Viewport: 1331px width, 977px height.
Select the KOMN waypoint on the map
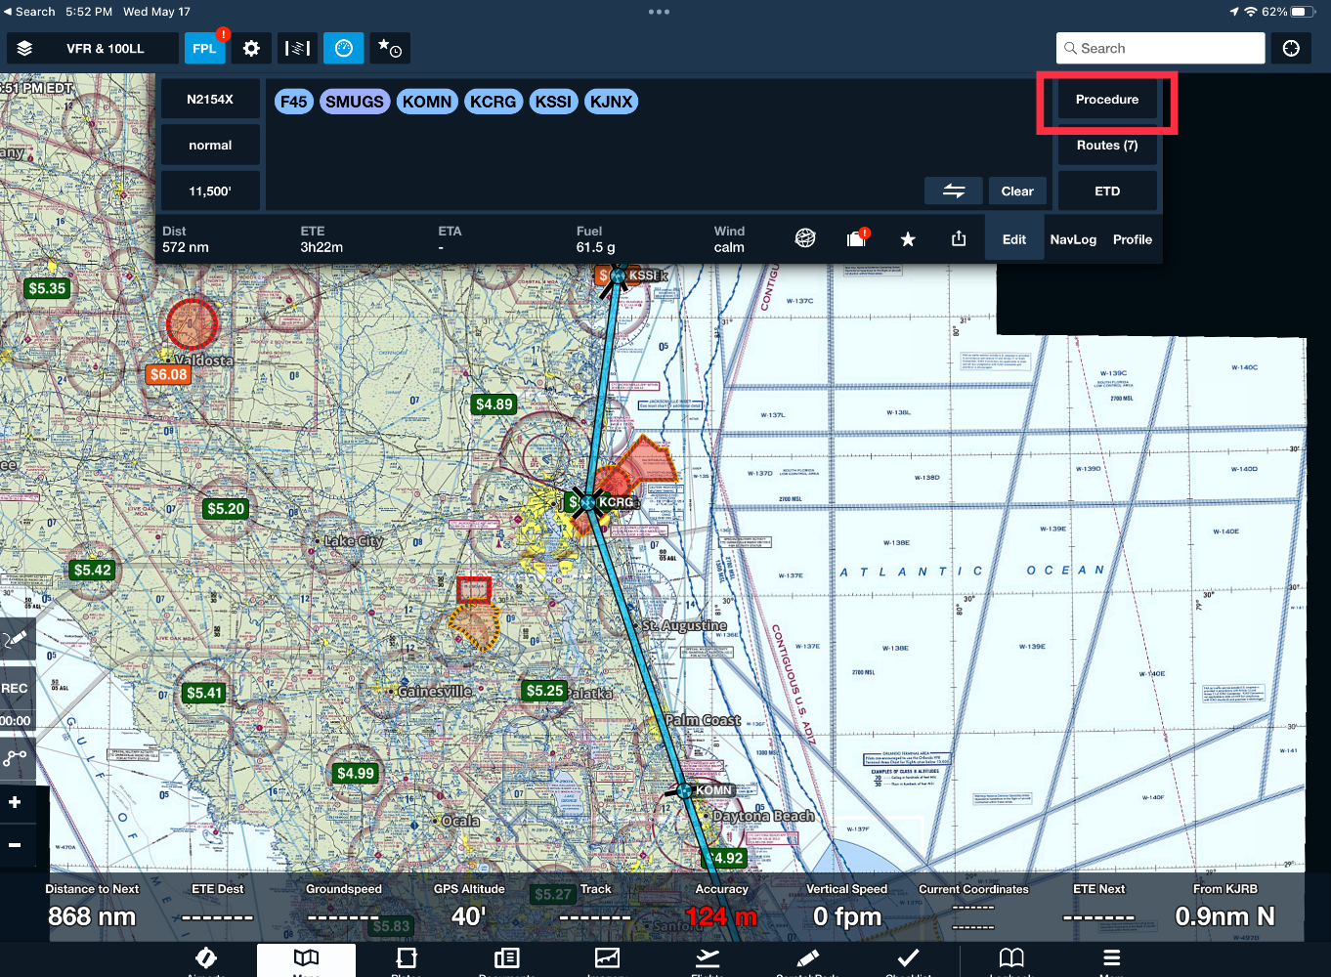point(685,790)
